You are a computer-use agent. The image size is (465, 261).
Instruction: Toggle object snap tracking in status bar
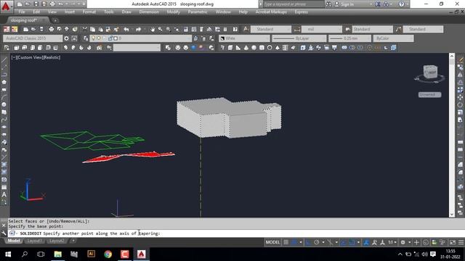[x=344, y=242]
